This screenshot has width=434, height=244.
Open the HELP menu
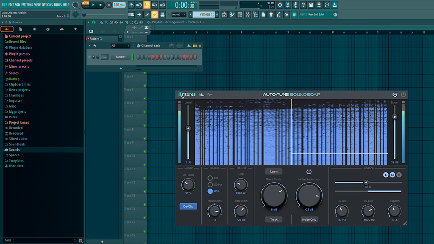pos(66,5)
